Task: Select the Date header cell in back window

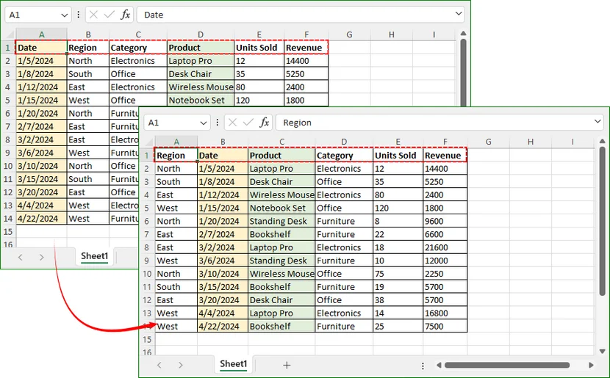Action: [x=41, y=48]
